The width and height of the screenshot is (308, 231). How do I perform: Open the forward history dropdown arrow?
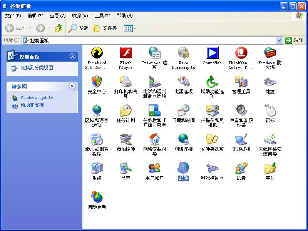point(49,28)
